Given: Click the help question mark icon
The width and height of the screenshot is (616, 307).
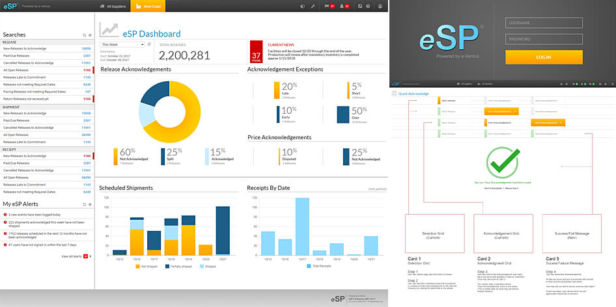Looking at the screenshot, I should tap(368, 6).
